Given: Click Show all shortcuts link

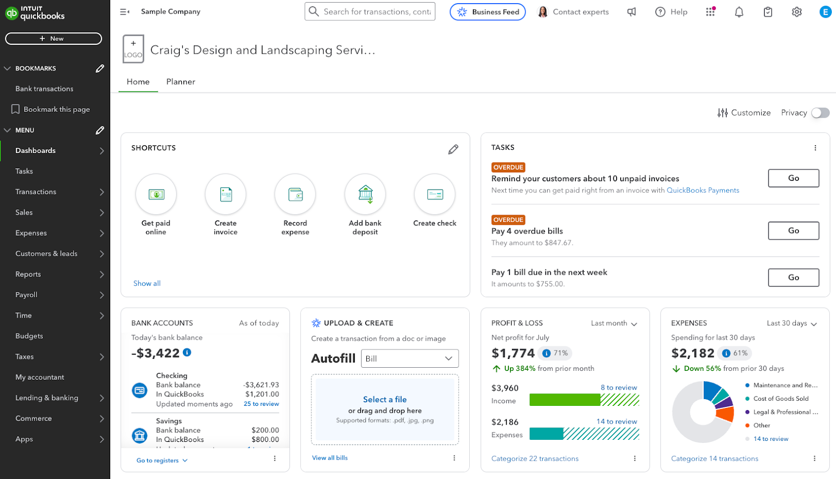Looking at the screenshot, I should [x=147, y=283].
